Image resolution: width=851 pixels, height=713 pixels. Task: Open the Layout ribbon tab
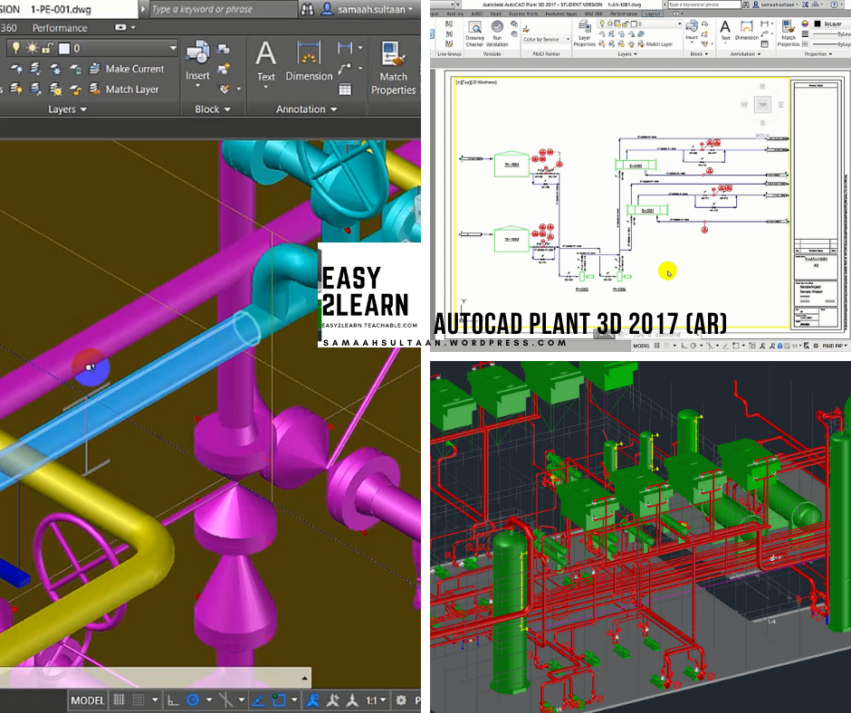point(653,14)
